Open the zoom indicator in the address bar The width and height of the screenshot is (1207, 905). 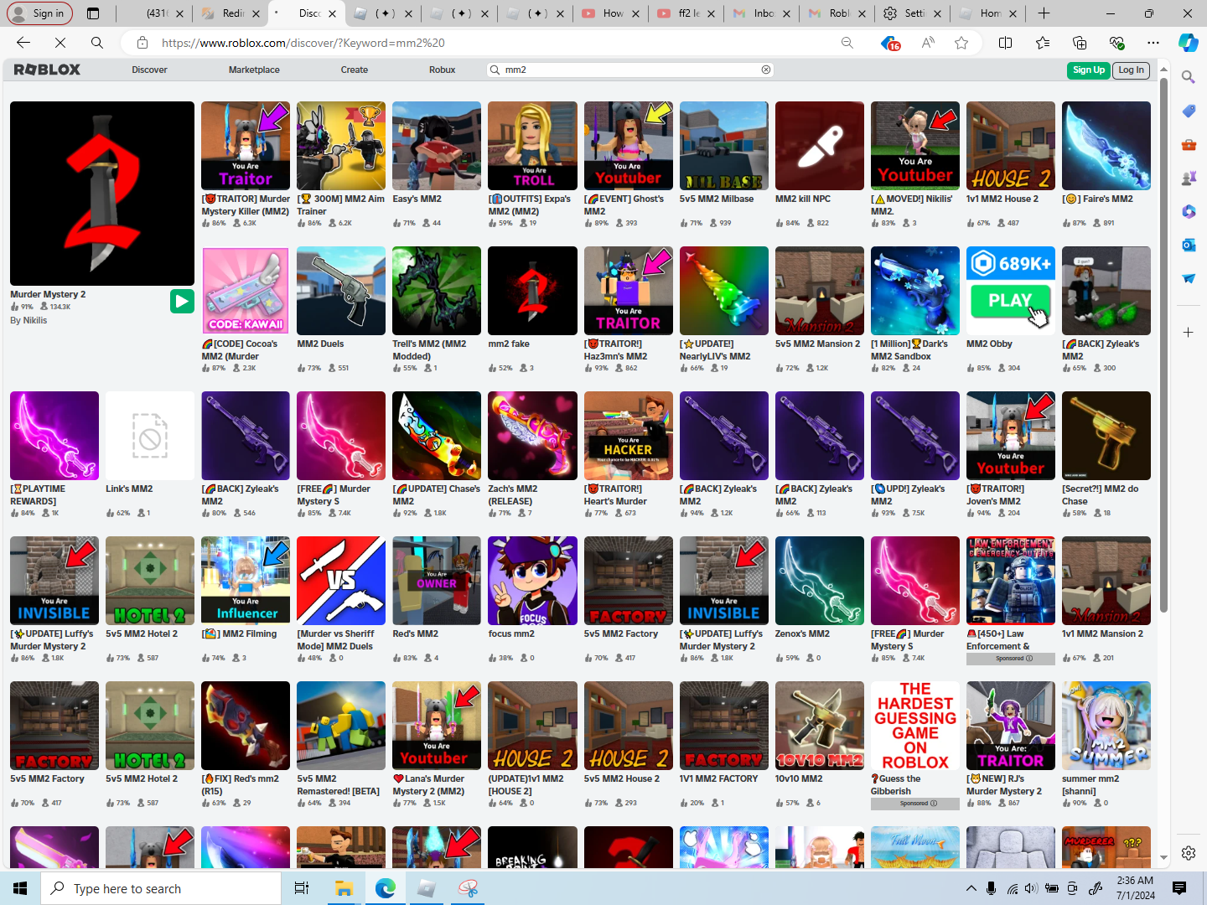tap(847, 43)
